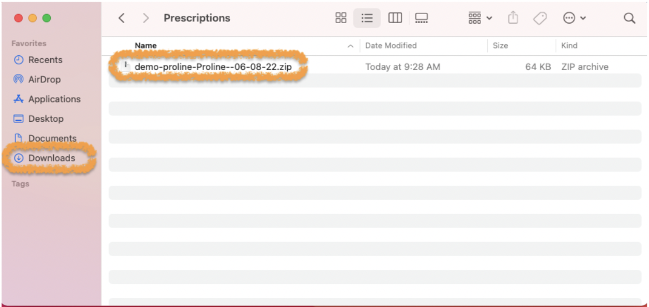Viewport: 649px width, 307px height.
Task: Open AirDrop in the sidebar
Action: click(44, 80)
